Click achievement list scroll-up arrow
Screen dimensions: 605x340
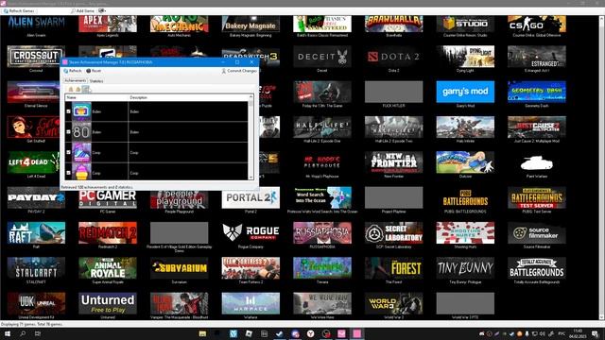click(x=251, y=97)
